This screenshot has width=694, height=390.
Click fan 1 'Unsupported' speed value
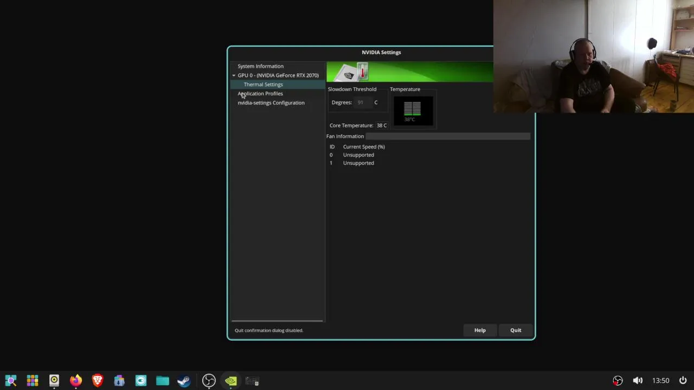tap(358, 163)
